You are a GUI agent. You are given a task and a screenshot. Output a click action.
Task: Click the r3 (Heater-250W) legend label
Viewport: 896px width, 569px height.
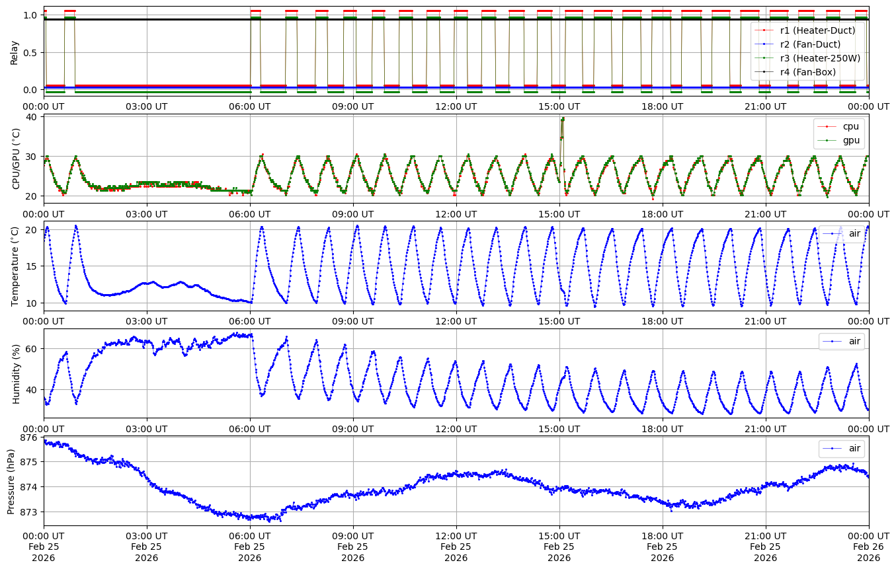[820, 58]
